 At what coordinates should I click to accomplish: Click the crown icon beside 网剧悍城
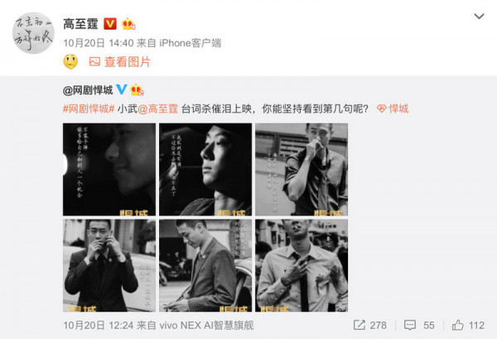[x=137, y=90]
